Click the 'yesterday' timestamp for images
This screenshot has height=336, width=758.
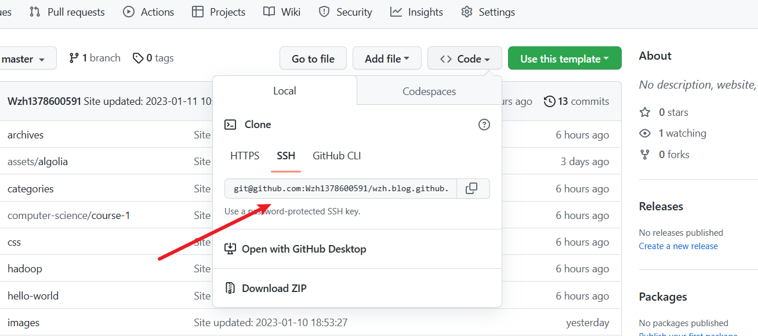[587, 323]
